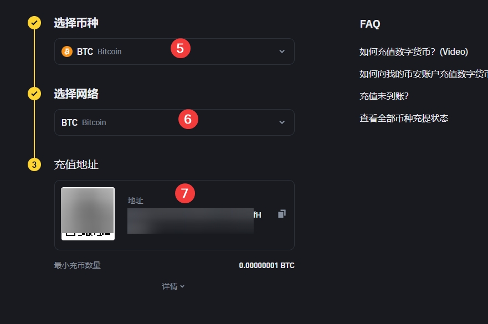The image size is (488, 324).
Task: Open FAQ link about 币安账户充值
Action: (x=424, y=74)
